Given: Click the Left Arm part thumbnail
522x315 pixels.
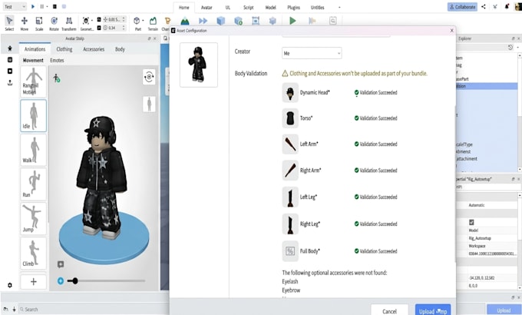Looking at the screenshot, I should click(290, 144).
